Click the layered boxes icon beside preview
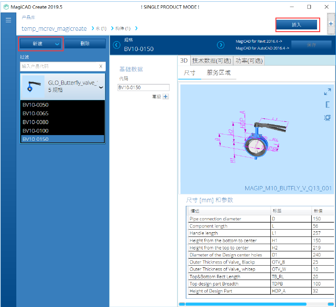Screen dimensions: 336x307 point(327,117)
